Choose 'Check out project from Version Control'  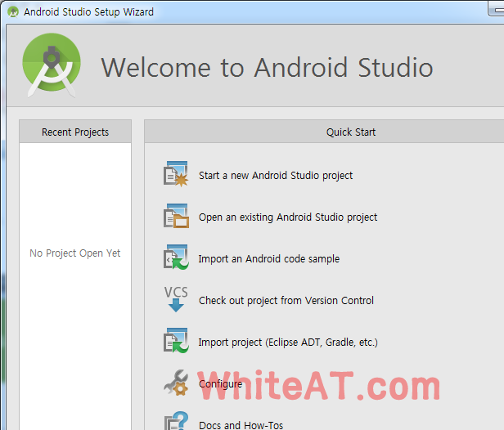point(286,301)
